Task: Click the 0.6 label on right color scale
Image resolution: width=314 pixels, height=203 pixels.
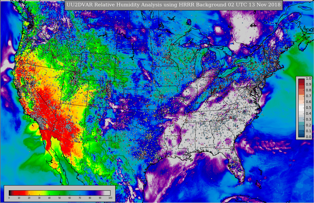Action: (308, 102)
